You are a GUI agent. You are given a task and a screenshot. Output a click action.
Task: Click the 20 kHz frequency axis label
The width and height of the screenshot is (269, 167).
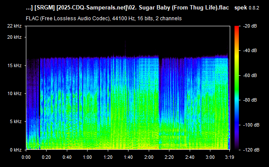14,37
